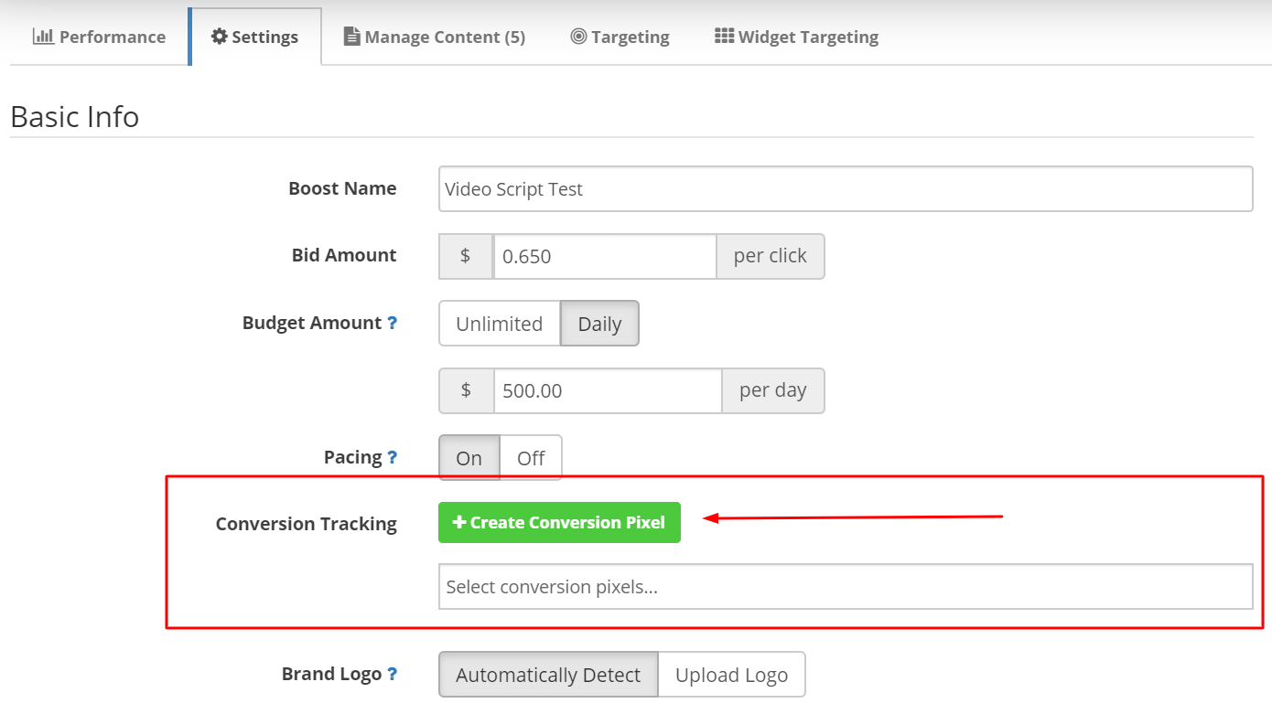Switch to the Performance tab
This screenshot has height=714, width=1272.
pyautogui.click(x=99, y=36)
